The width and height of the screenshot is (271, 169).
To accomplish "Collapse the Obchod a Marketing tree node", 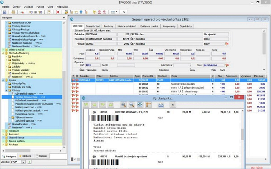I will [x=3, y=53].
